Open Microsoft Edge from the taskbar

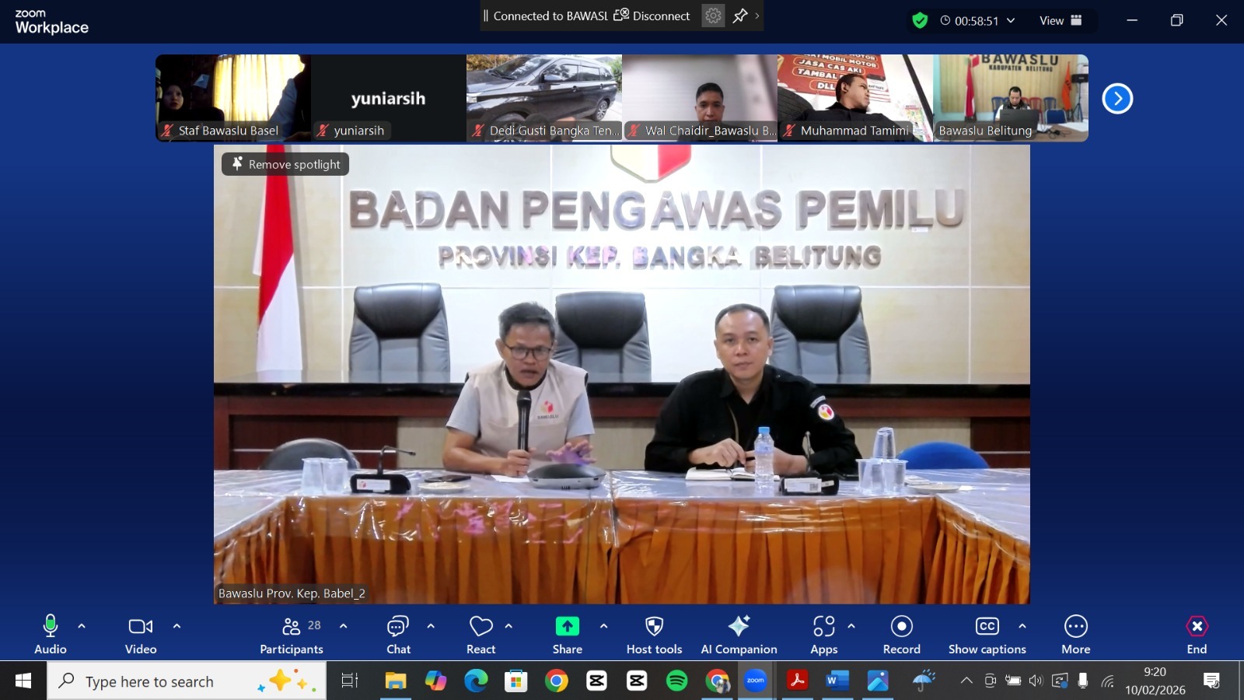(476, 681)
